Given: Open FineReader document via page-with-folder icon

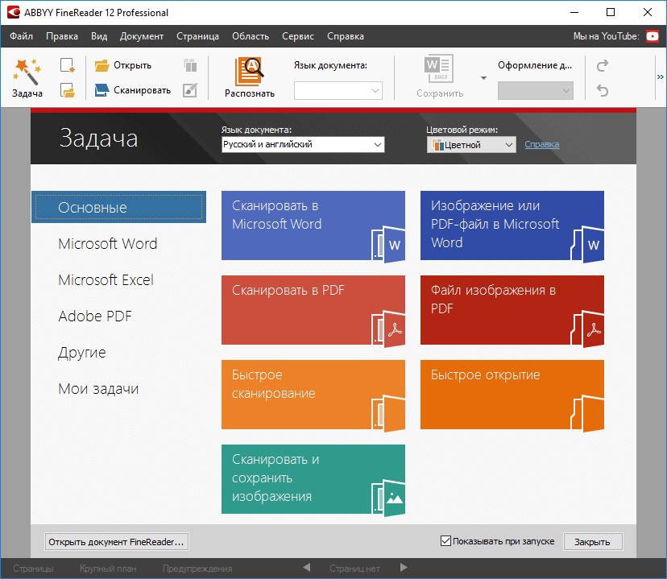Looking at the screenshot, I should (67, 90).
